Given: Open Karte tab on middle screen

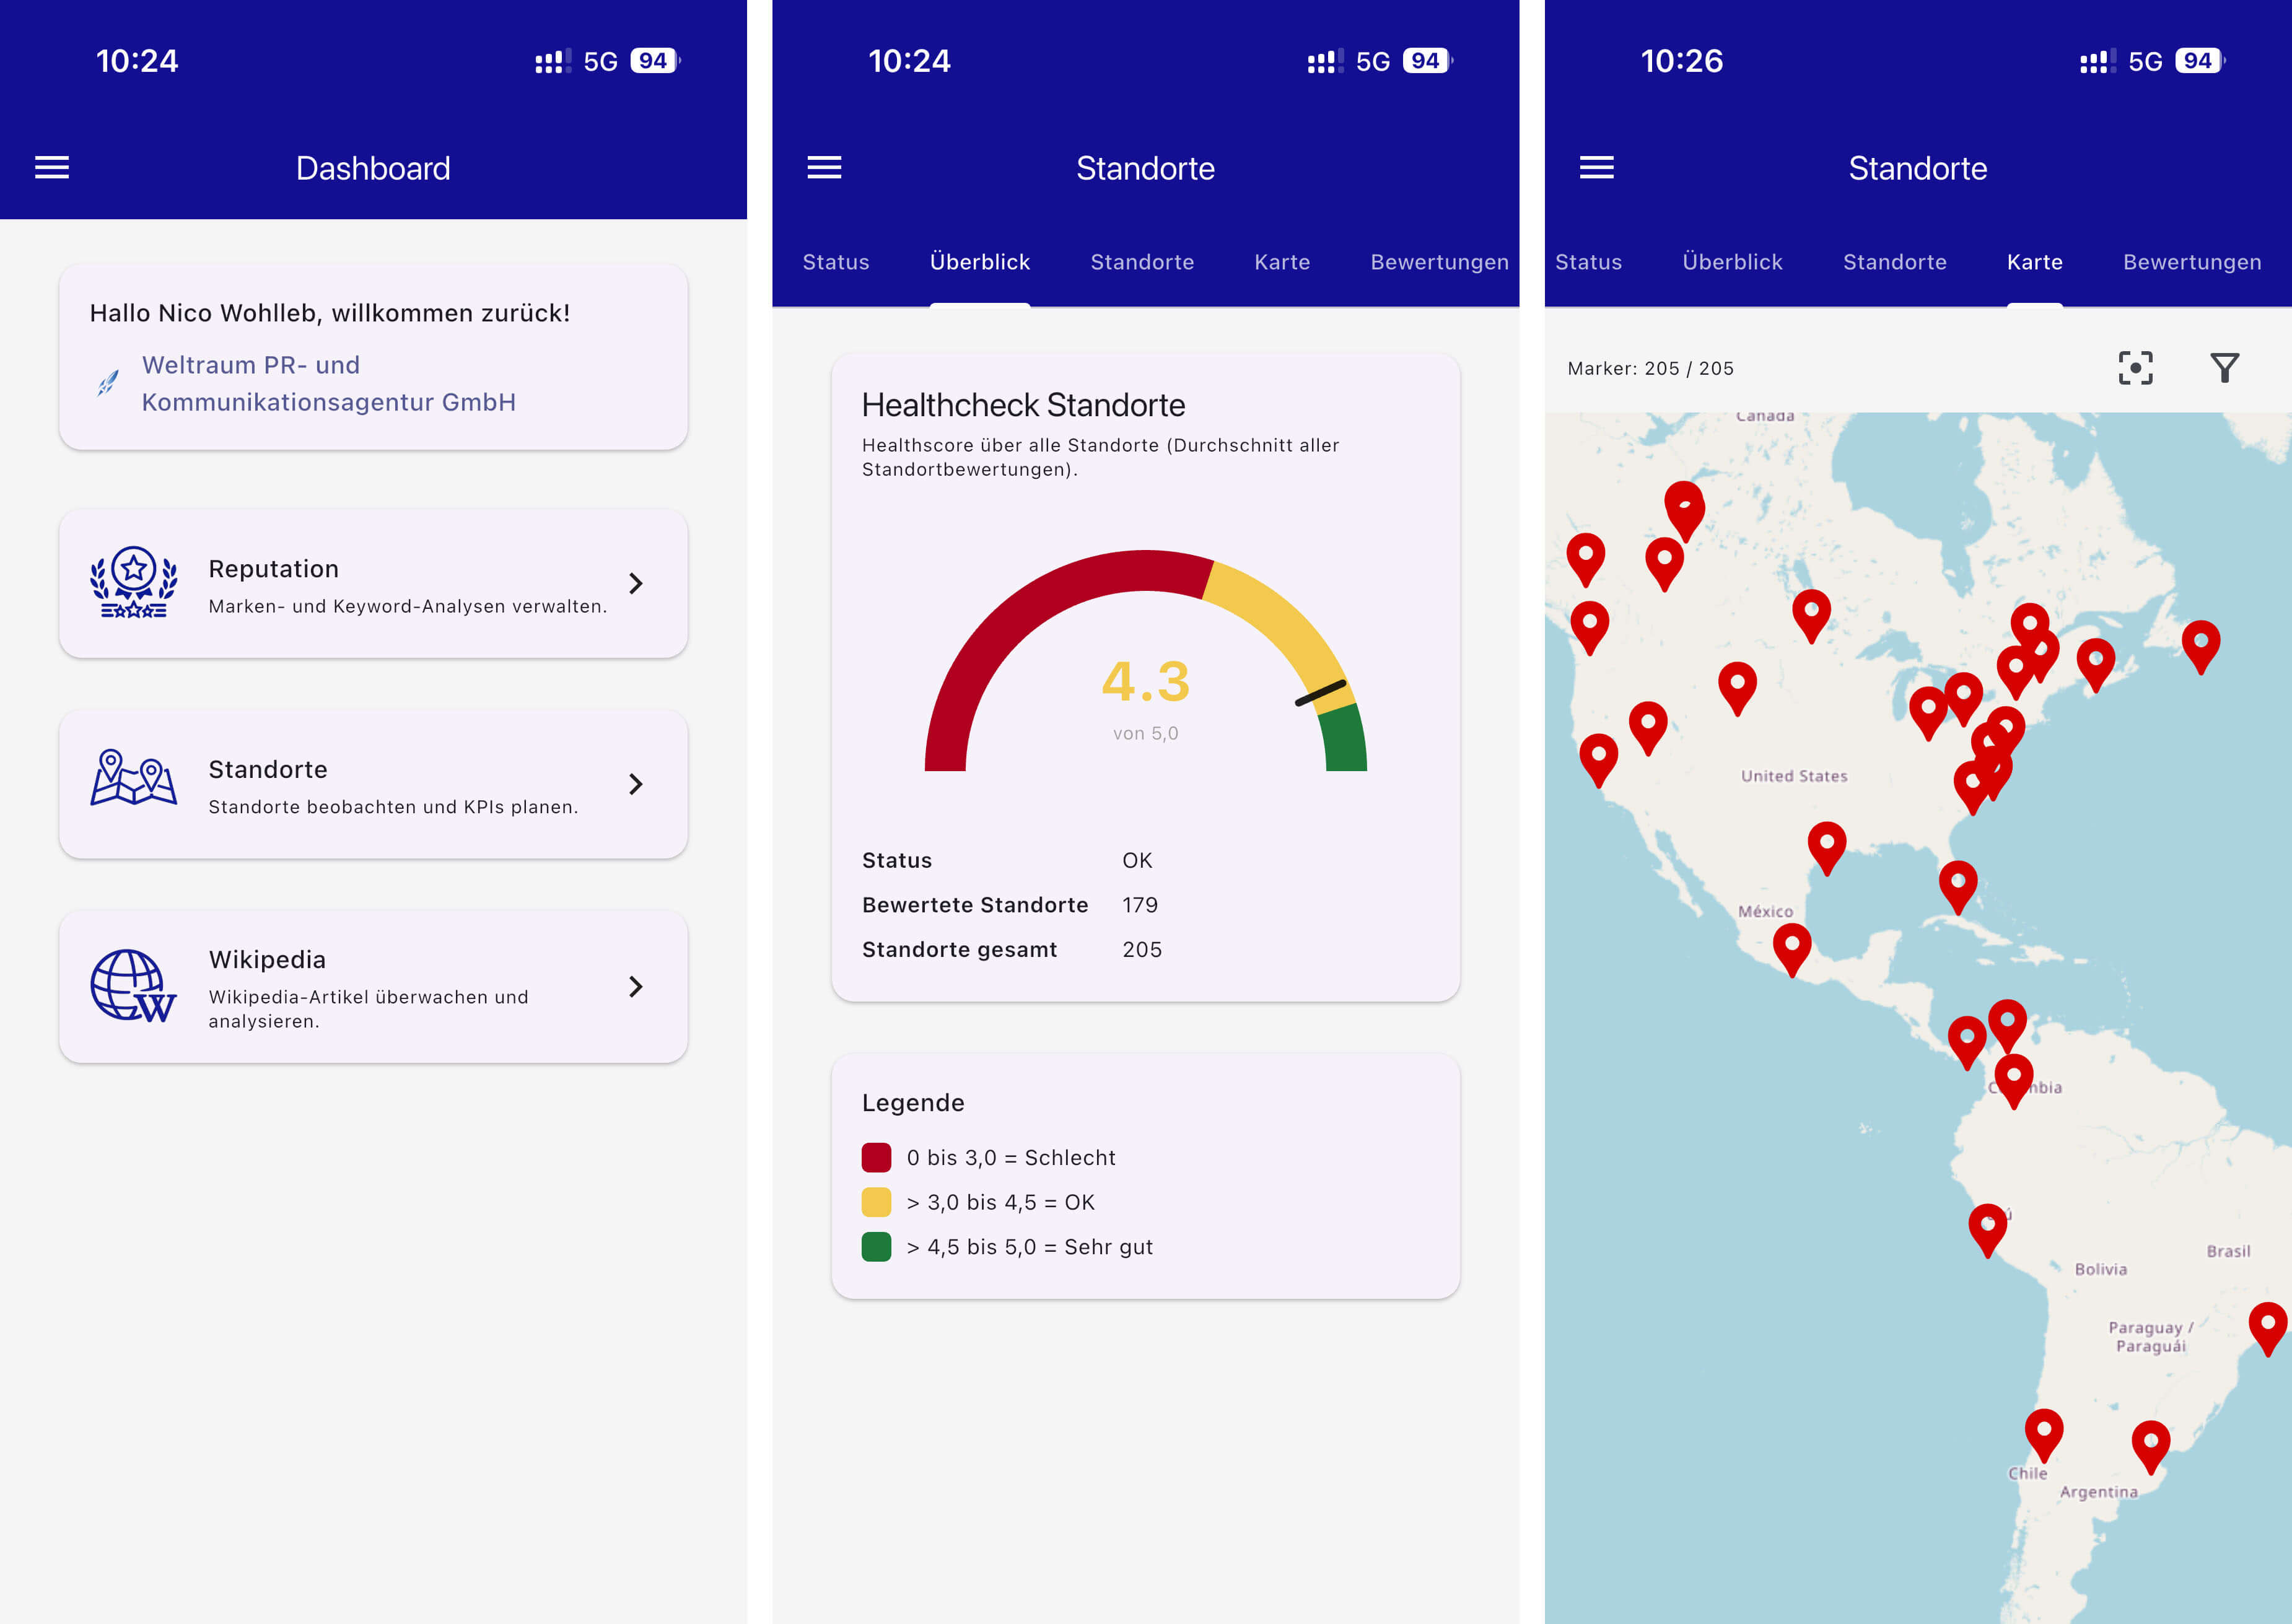Looking at the screenshot, I should click(1282, 262).
